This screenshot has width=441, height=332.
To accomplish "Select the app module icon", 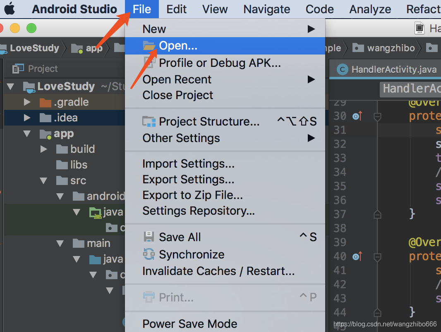I will click(45, 135).
